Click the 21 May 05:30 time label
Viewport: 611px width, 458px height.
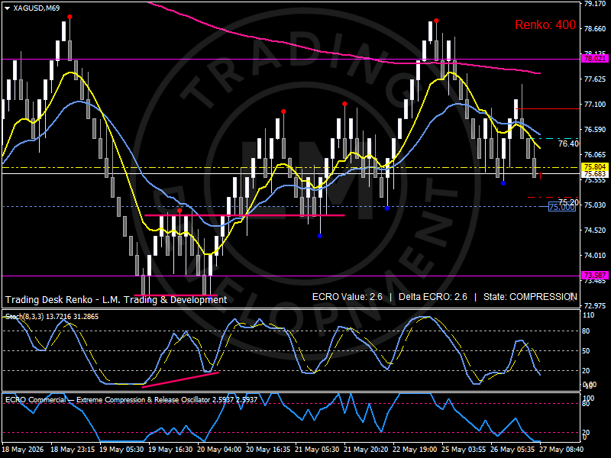point(317,450)
